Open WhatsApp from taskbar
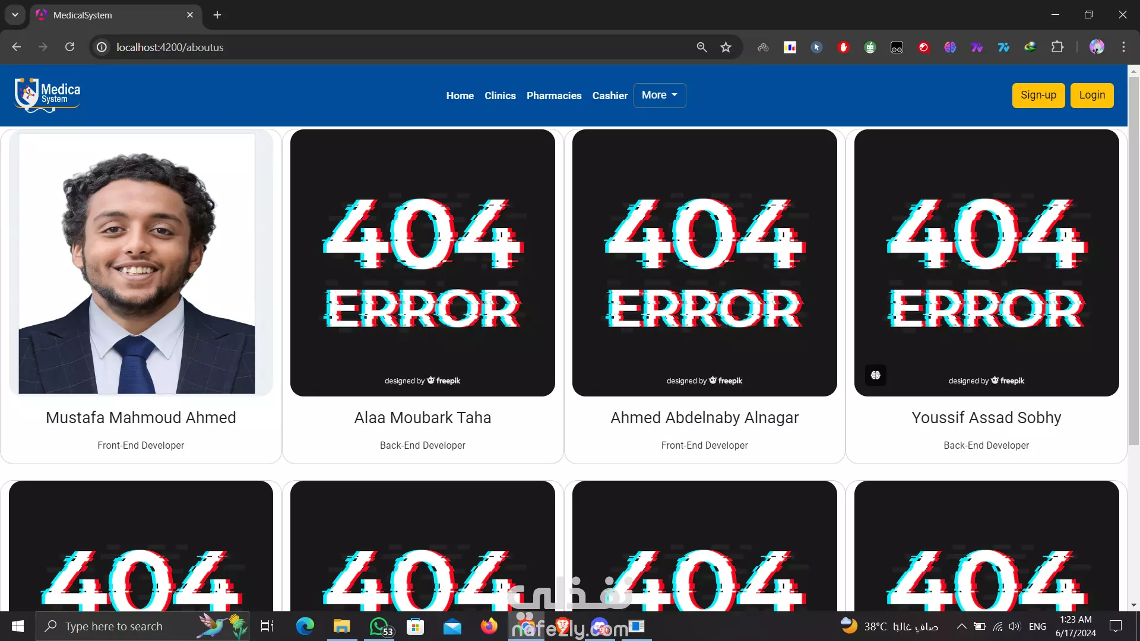This screenshot has width=1140, height=641. pos(380,626)
